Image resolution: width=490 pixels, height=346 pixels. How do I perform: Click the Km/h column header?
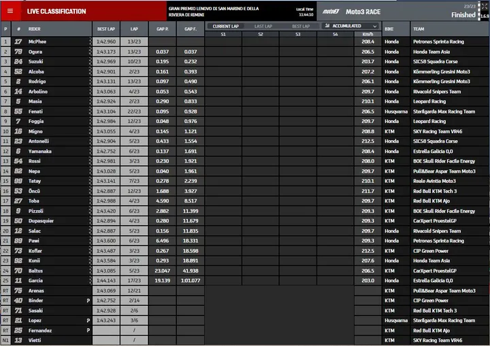(367, 34)
